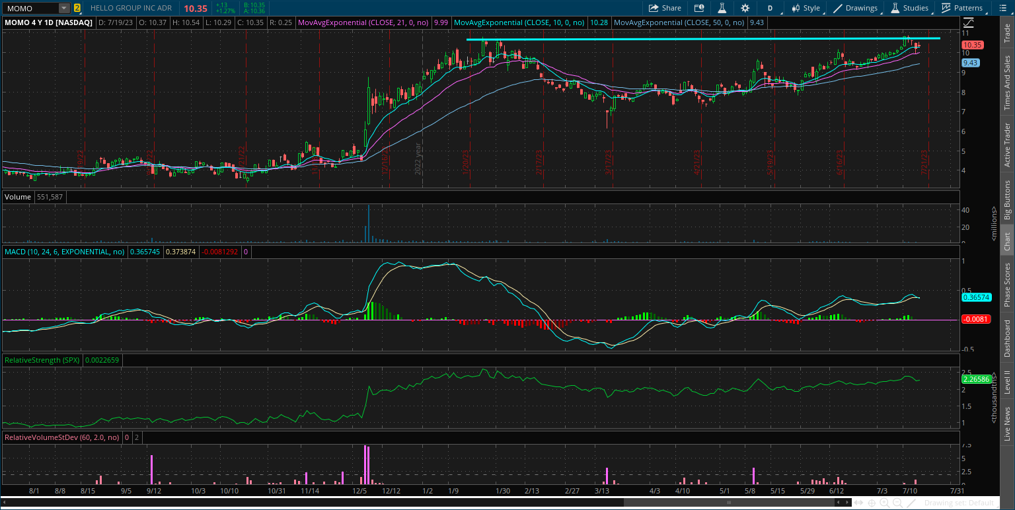Click the MOMO 4 Y 1D [NASDAQ] chart label
1015x510 pixels.
pyautogui.click(x=49, y=22)
